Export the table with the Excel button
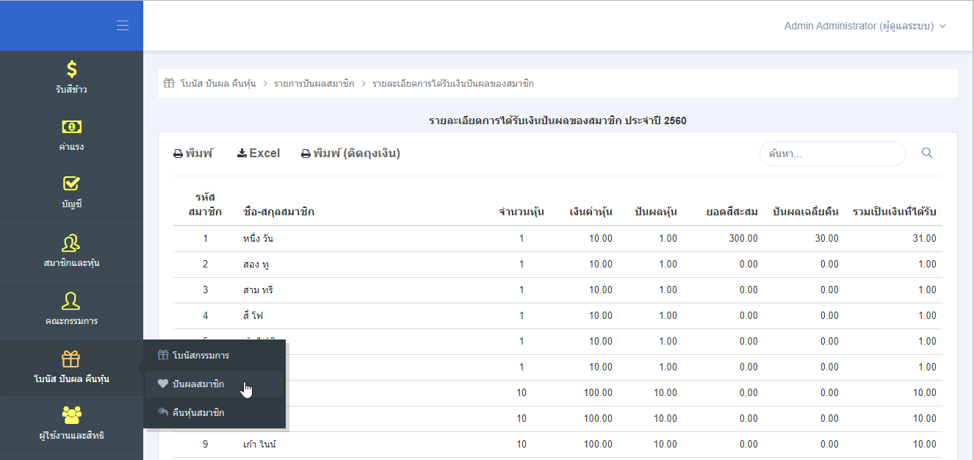This screenshot has height=460, width=974. tap(259, 154)
